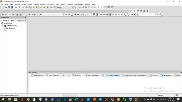Image resolution: width=182 pixels, height=102 pixels.
Task: Select the Projects tab in Management
Action: [x=6, y=21]
